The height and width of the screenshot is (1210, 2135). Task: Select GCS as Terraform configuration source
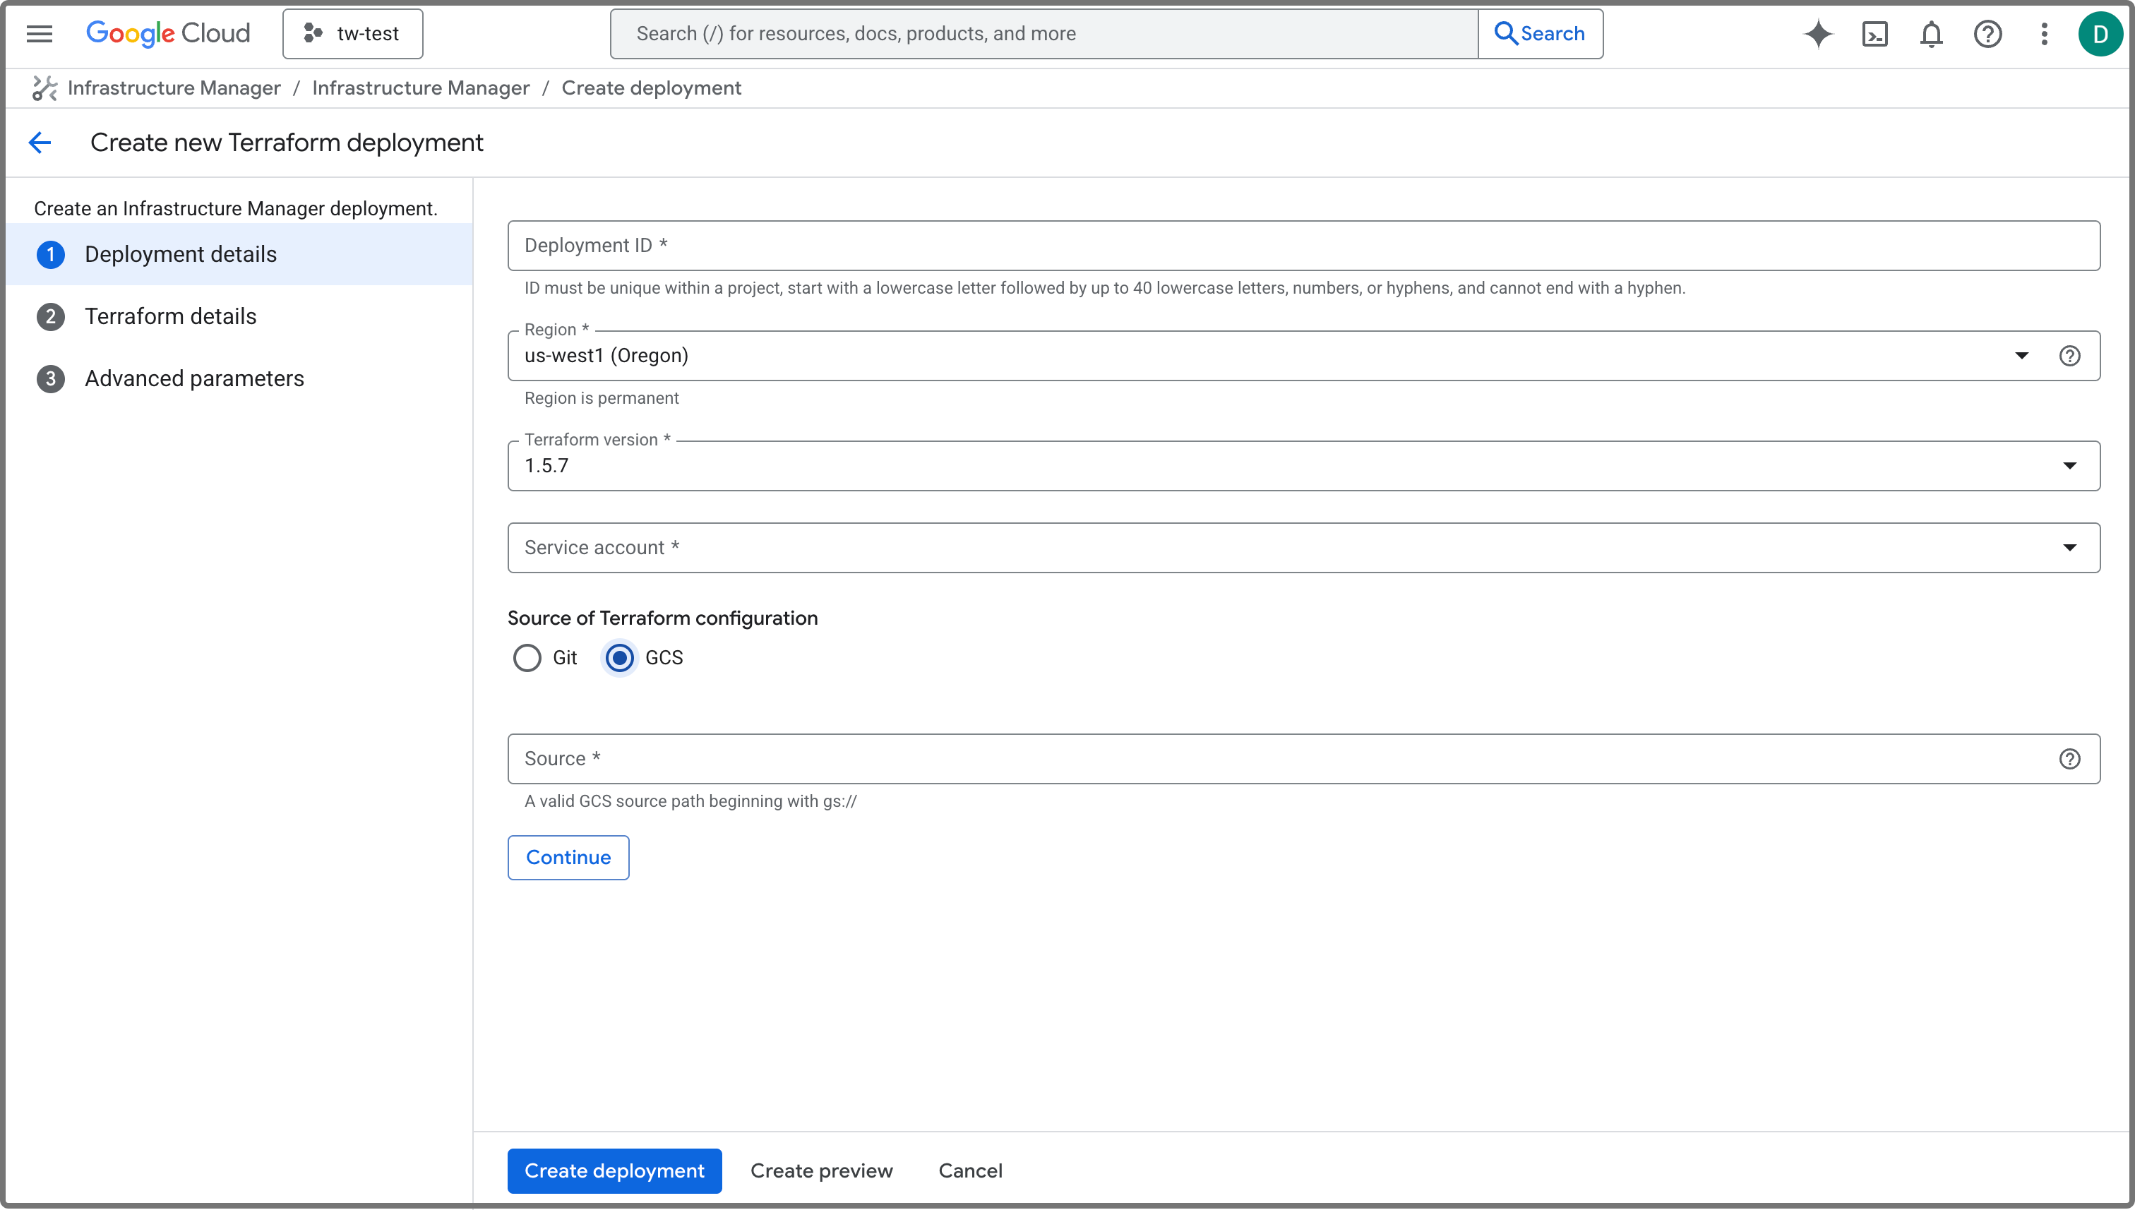coord(619,657)
